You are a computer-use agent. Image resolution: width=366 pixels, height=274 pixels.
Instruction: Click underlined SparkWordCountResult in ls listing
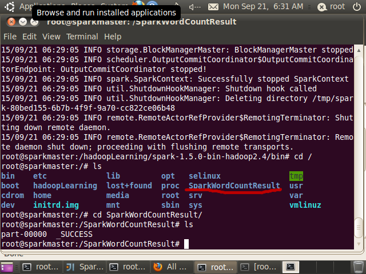click(x=234, y=186)
